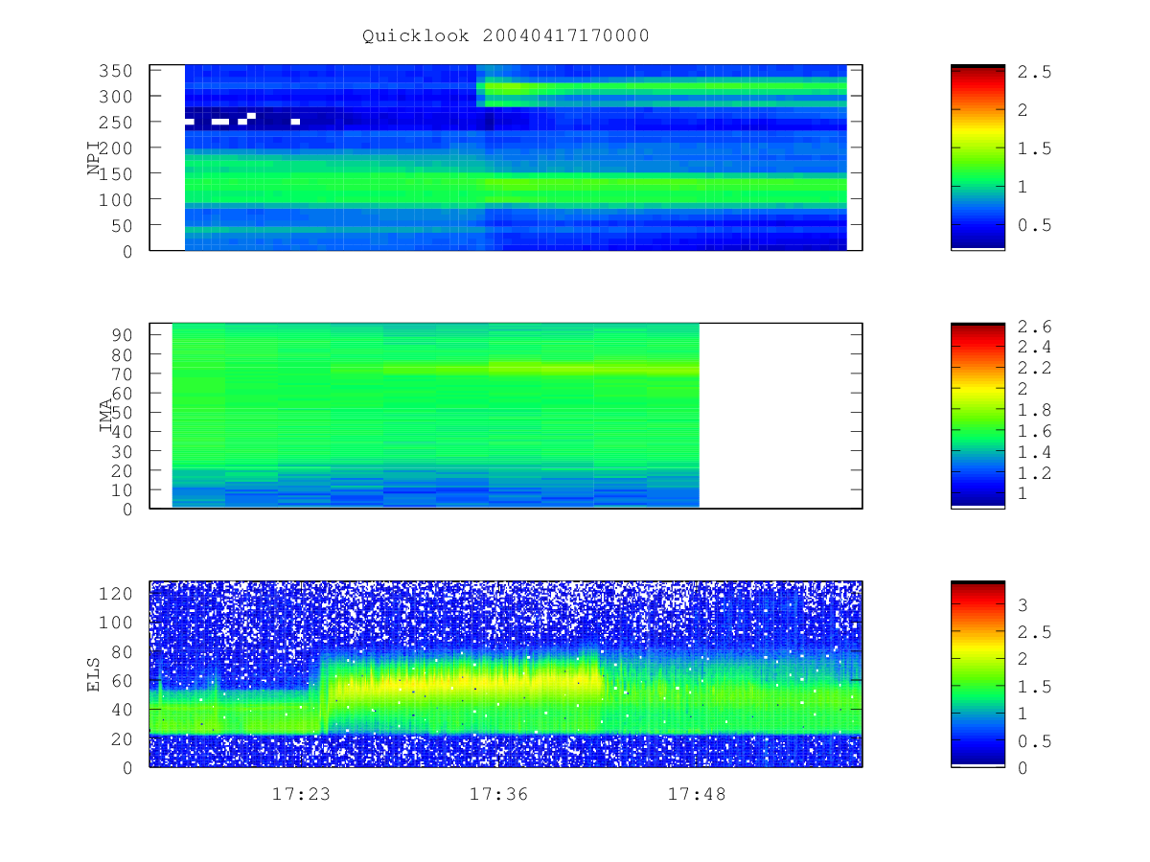1150x862 pixels.
Task: Select the IMA panel color bar
Action: (977, 416)
